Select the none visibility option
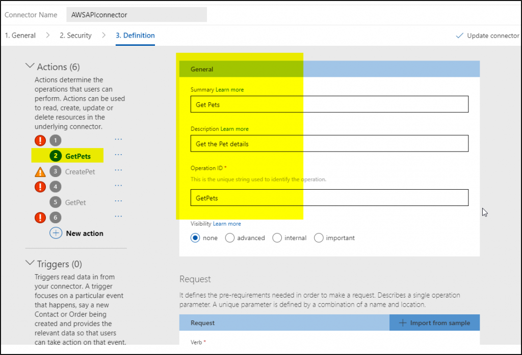Image resolution: width=522 pixels, height=355 pixels. pos(195,238)
